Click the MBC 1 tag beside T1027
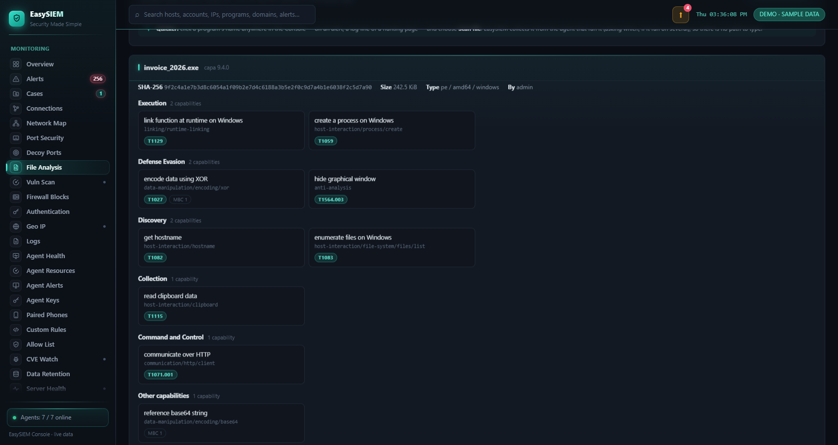 click(x=180, y=200)
